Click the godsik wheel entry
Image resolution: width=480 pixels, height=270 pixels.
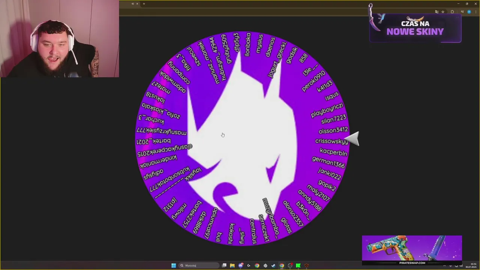pos(292,55)
